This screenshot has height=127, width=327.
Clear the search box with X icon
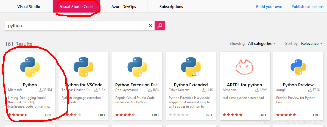[150, 26]
